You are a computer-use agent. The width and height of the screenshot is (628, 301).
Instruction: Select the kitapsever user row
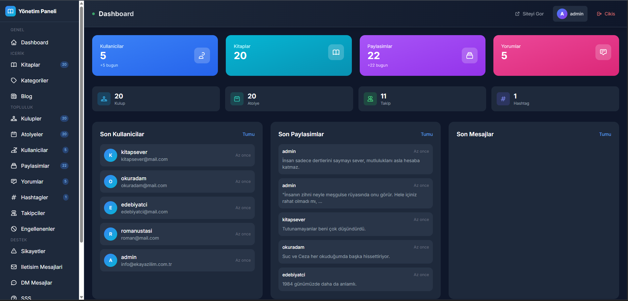click(177, 155)
